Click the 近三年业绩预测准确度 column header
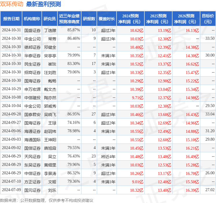This screenshot has width=216, height=203. (69, 19)
